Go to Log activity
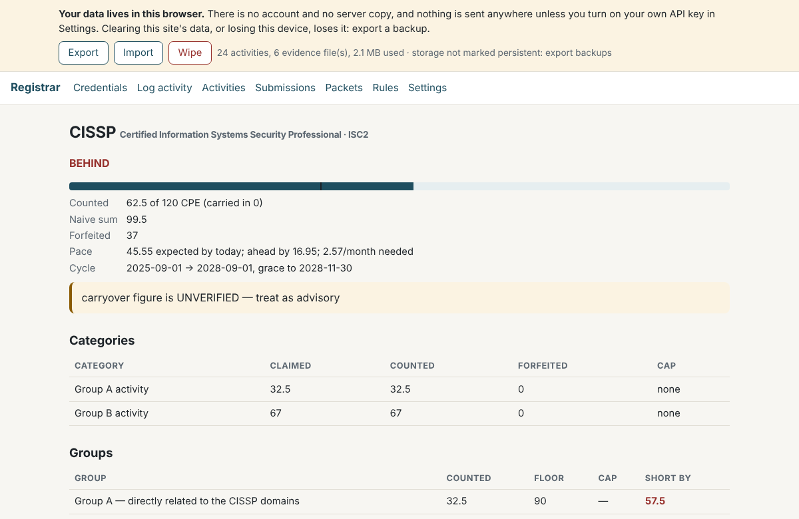Image resolution: width=799 pixels, height=519 pixels. click(164, 88)
